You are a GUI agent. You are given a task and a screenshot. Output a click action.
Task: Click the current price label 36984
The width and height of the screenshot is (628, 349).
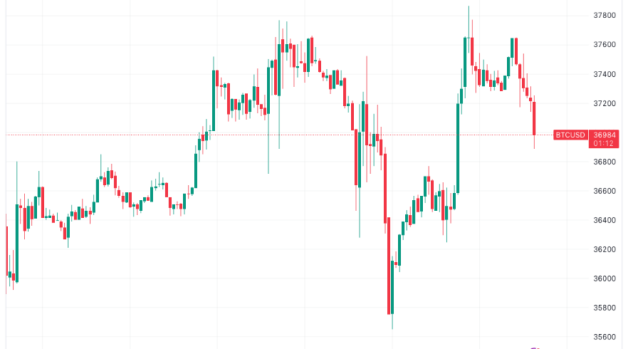coord(602,136)
